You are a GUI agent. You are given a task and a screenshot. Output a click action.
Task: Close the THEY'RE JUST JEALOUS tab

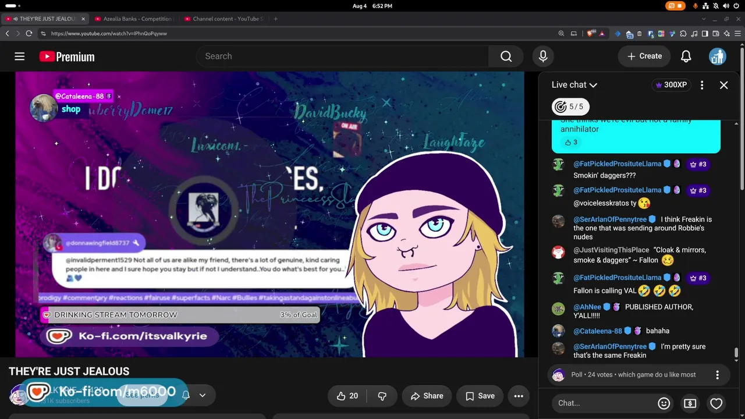[83, 19]
